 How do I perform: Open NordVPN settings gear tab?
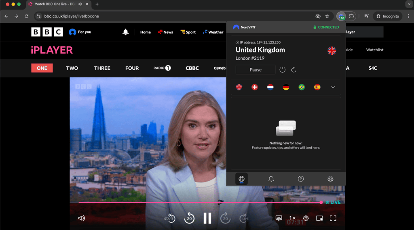(330, 179)
